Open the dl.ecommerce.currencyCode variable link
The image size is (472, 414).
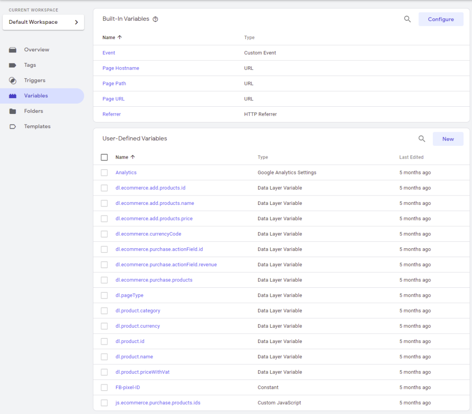click(148, 234)
